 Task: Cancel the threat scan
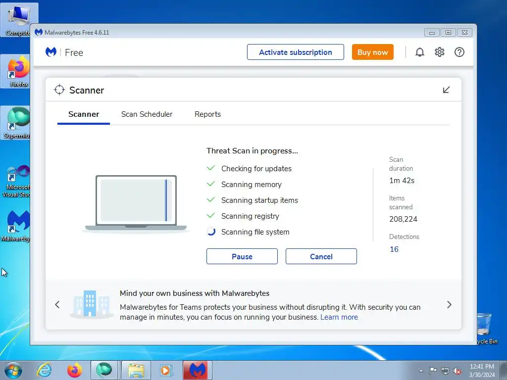(321, 256)
